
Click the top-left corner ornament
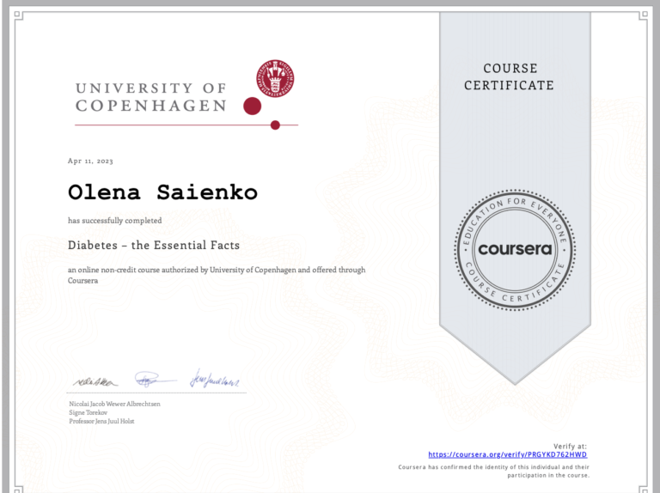pos(18,15)
